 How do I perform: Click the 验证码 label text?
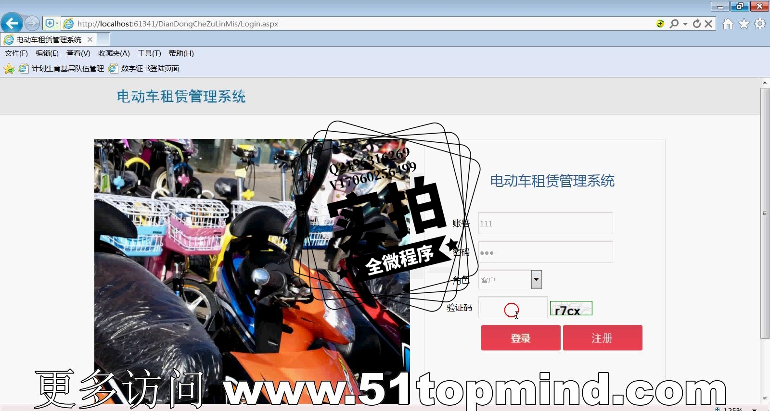[459, 308]
